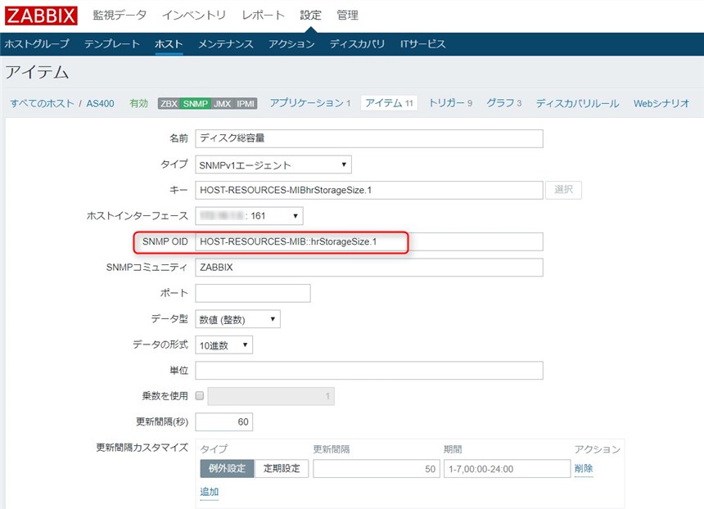Go to ディスカバリ submenu
This screenshot has height=509, width=704.
tap(358, 44)
